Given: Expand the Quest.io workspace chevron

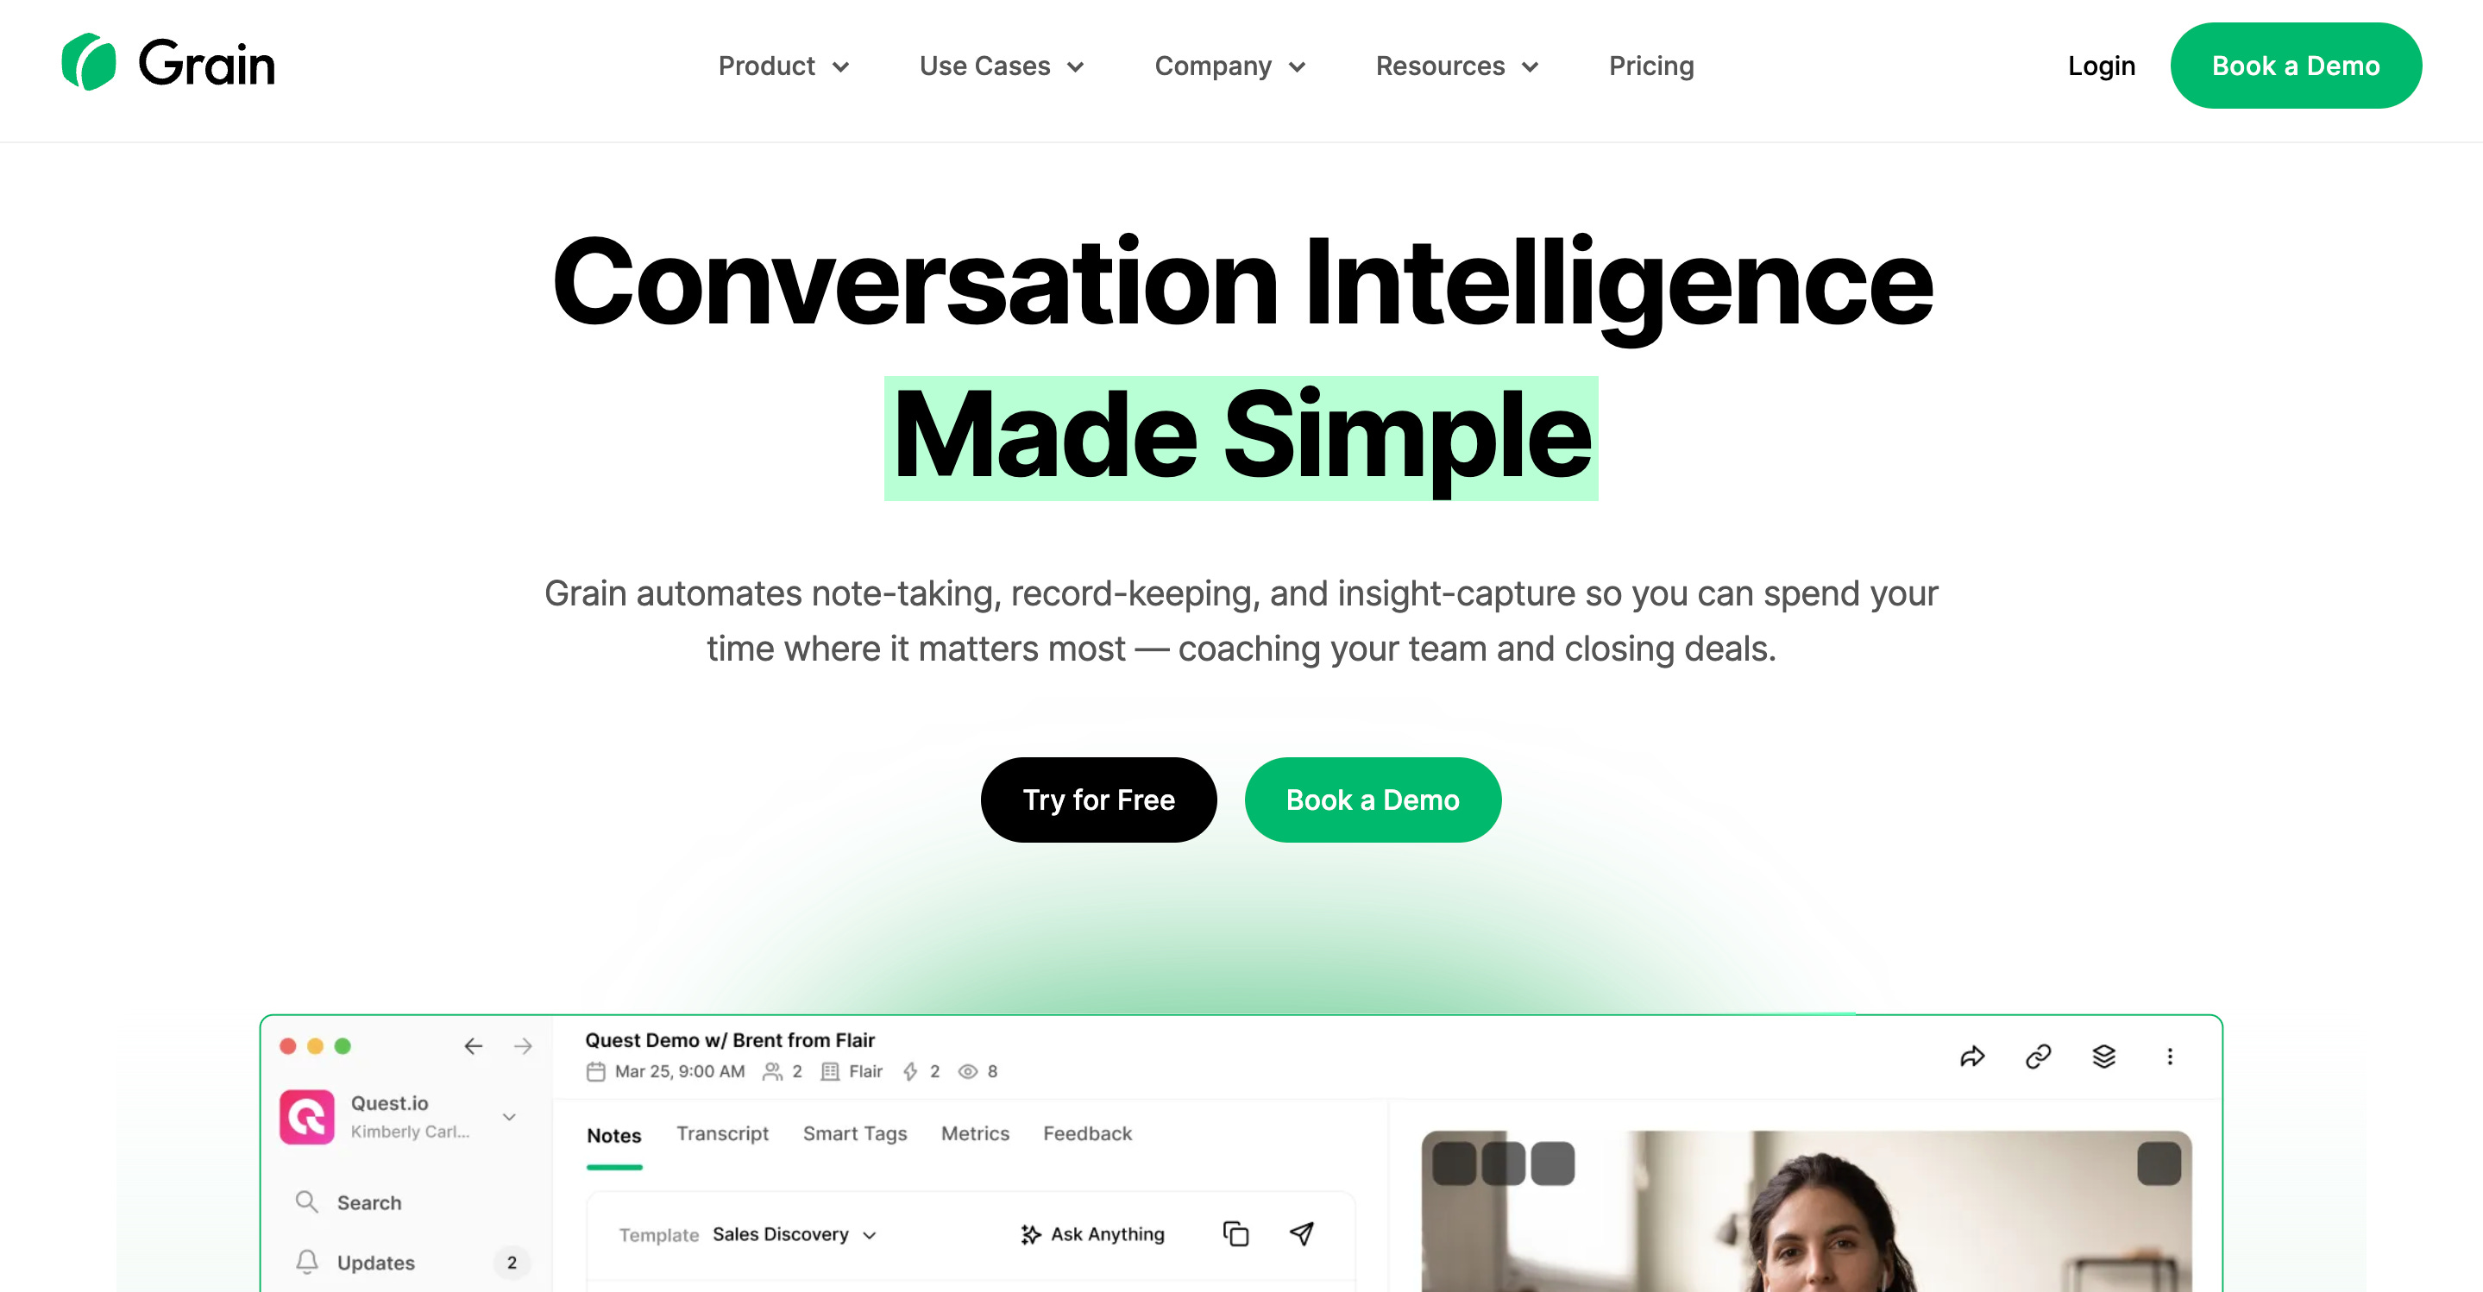Looking at the screenshot, I should (x=509, y=1117).
